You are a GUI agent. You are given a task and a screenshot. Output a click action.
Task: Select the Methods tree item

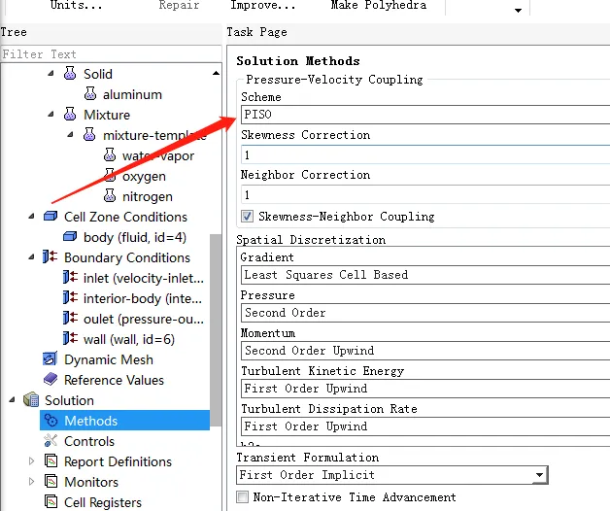(124, 421)
